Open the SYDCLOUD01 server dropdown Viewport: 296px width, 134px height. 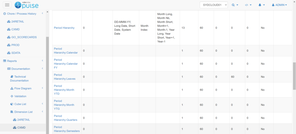(x=214, y=5)
